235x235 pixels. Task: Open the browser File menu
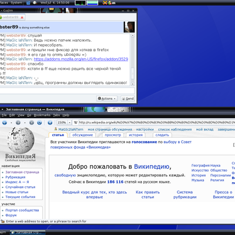(x=4, y=115)
